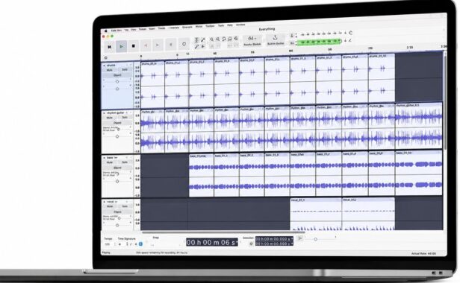Pause playback with the Pause button
This screenshot has height=283, width=460.
[x=110, y=46]
